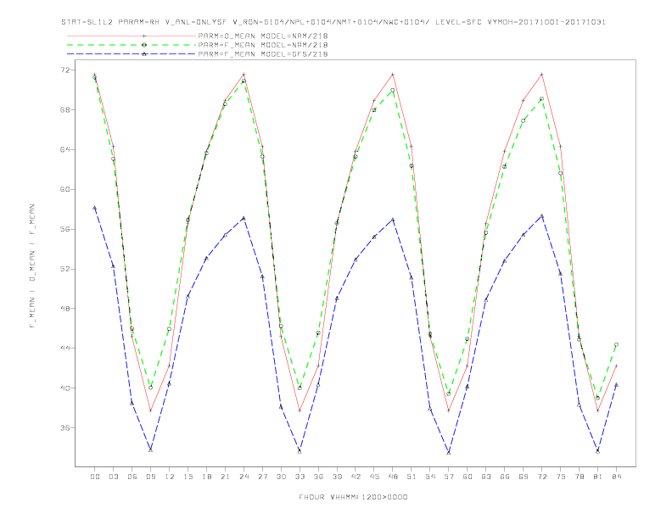This screenshot has height=519, width=672.
Task: Click y-axis tick label 56
Action: pyautogui.click(x=67, y=229)
